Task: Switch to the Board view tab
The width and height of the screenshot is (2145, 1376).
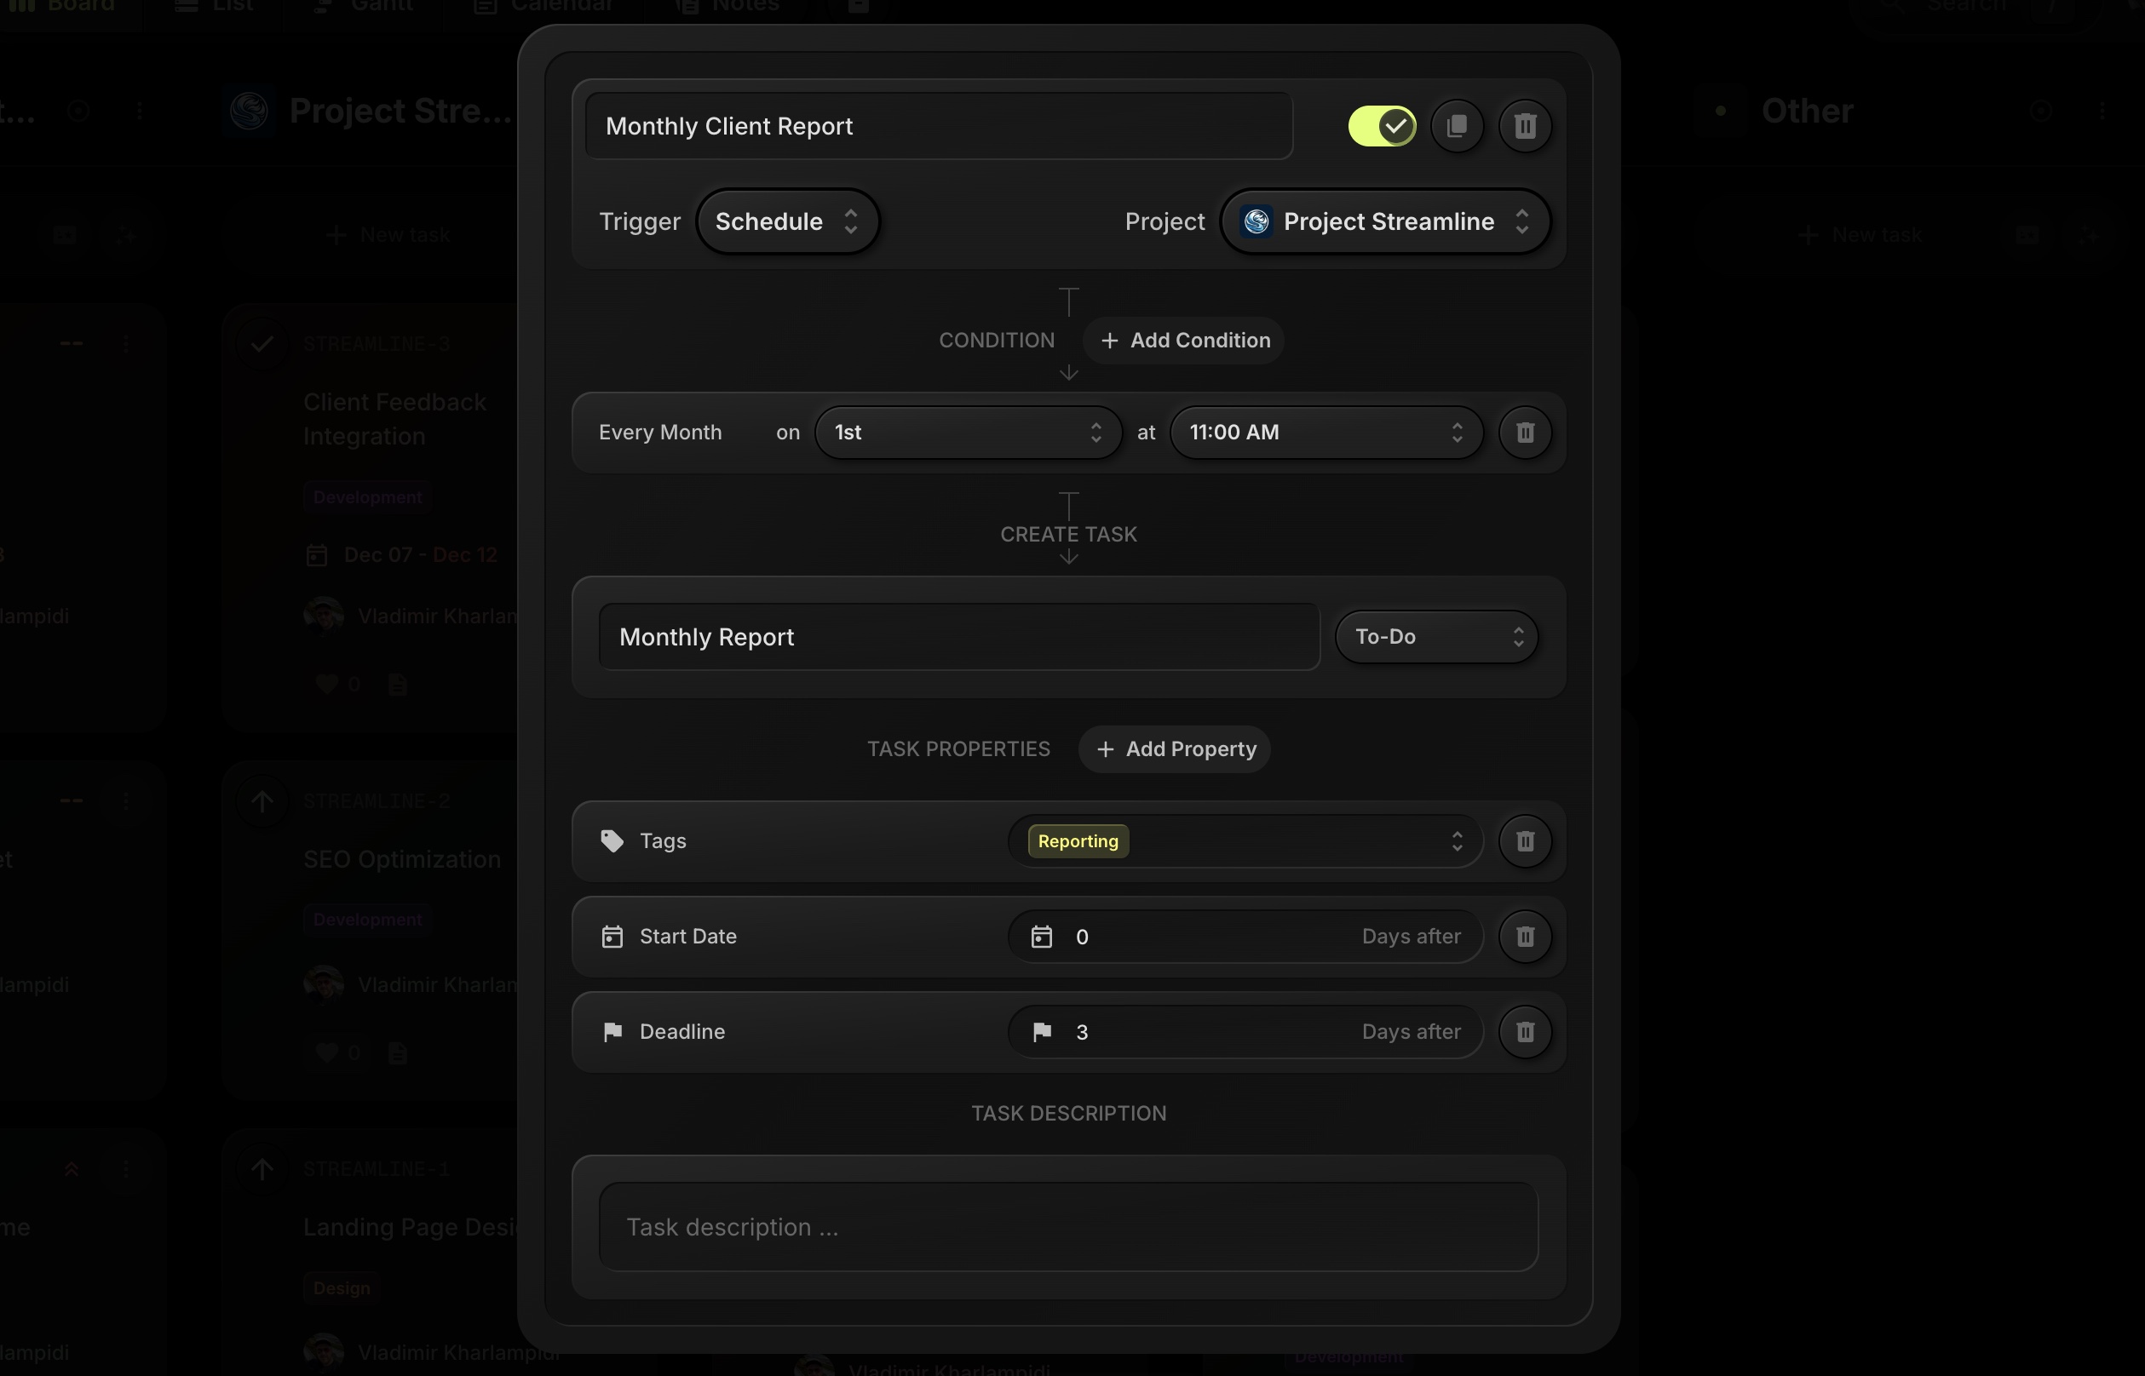Action: [x=70, y=5]
